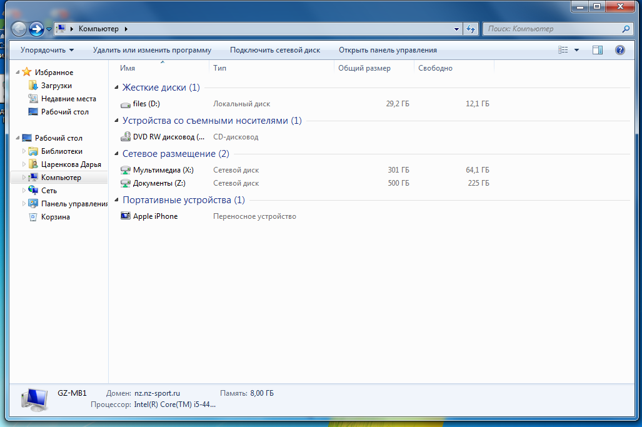Refresh the Компьютер view

(x=471, y=29)
